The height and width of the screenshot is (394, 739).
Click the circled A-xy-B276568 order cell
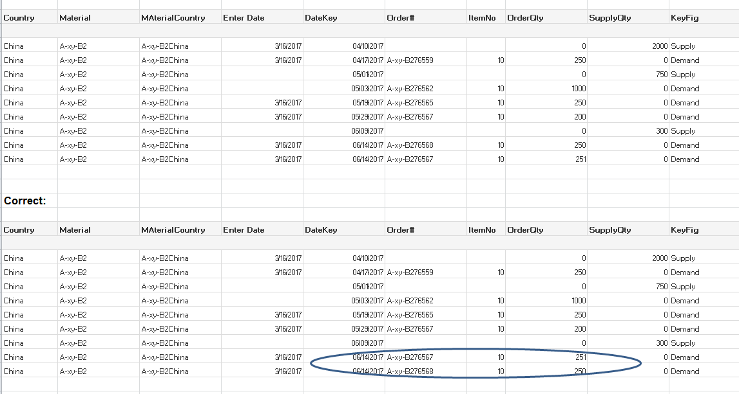pyautogui.click(x=410, y=372)
